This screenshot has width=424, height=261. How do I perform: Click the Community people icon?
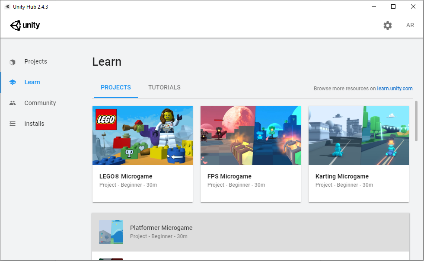coord(13,103)
